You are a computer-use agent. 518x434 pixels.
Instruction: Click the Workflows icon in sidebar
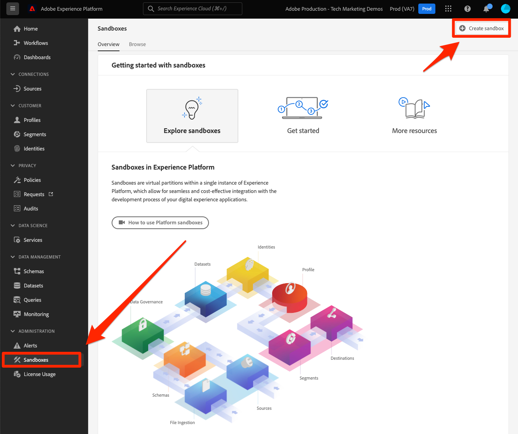tap(17, 43)
